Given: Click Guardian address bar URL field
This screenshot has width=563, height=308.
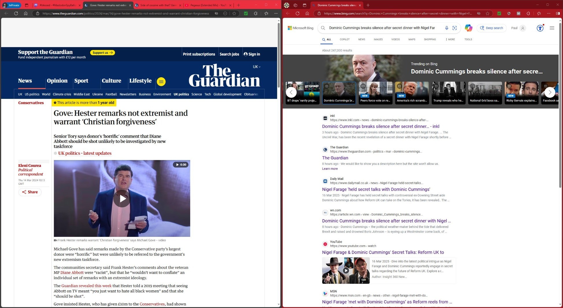Looking at the screenshot, I should point(126,13).
